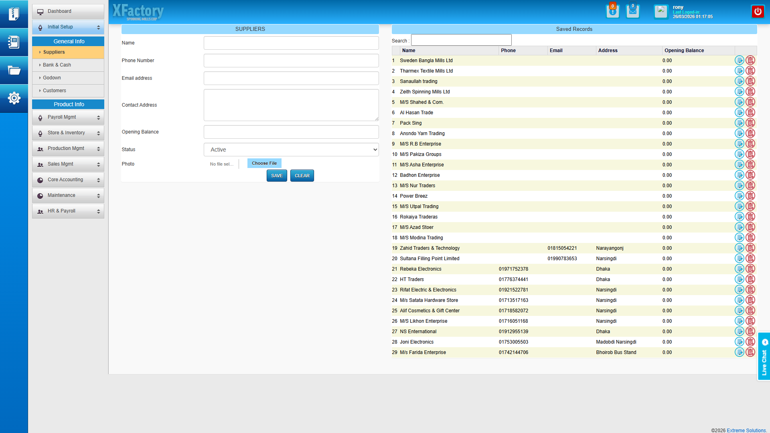Open the Extreme Solutions footer link
The image size is (770, 433).
click(746, 430)
